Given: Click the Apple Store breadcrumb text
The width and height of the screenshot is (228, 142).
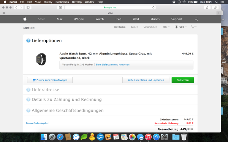Looking at the screenshot, I should point(29,28).
